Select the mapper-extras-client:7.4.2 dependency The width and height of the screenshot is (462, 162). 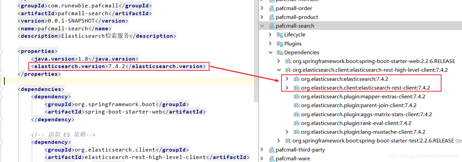point(363,96)
